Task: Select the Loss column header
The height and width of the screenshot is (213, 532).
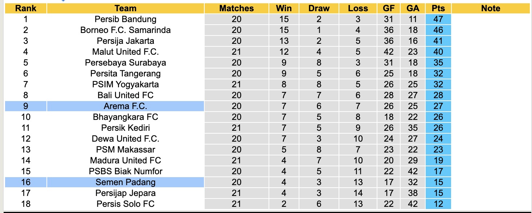Action: pos(358,8)
